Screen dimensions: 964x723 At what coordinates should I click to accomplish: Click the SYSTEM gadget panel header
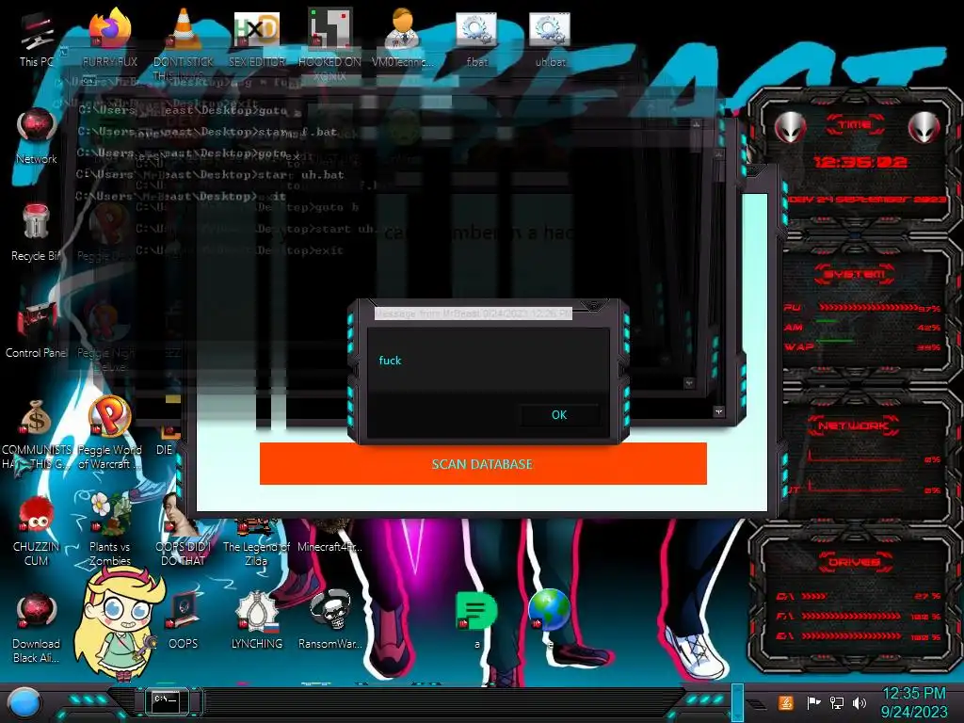[855, 274]
